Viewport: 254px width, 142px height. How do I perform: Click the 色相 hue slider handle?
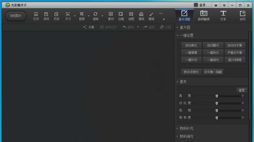point(217,111)
